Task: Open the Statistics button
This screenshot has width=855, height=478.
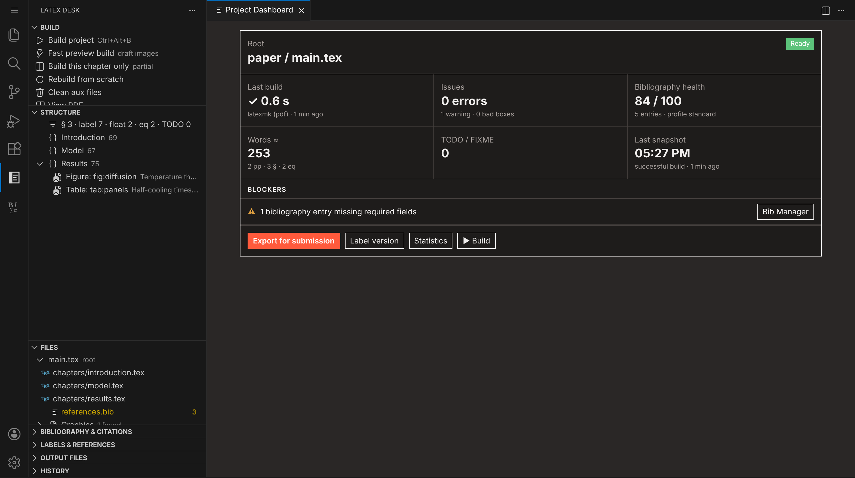Action: coord(430,241)
